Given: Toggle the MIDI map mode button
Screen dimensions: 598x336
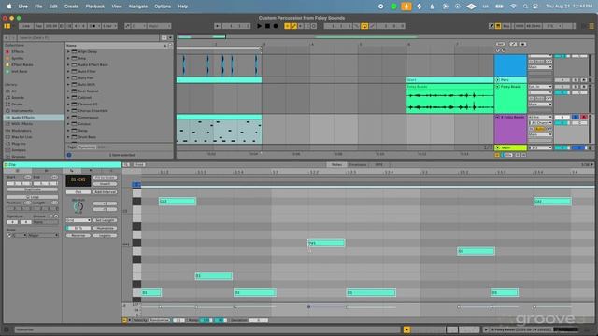Looking at the screenshot, I should pyautogui.click(x=520, y=26).
